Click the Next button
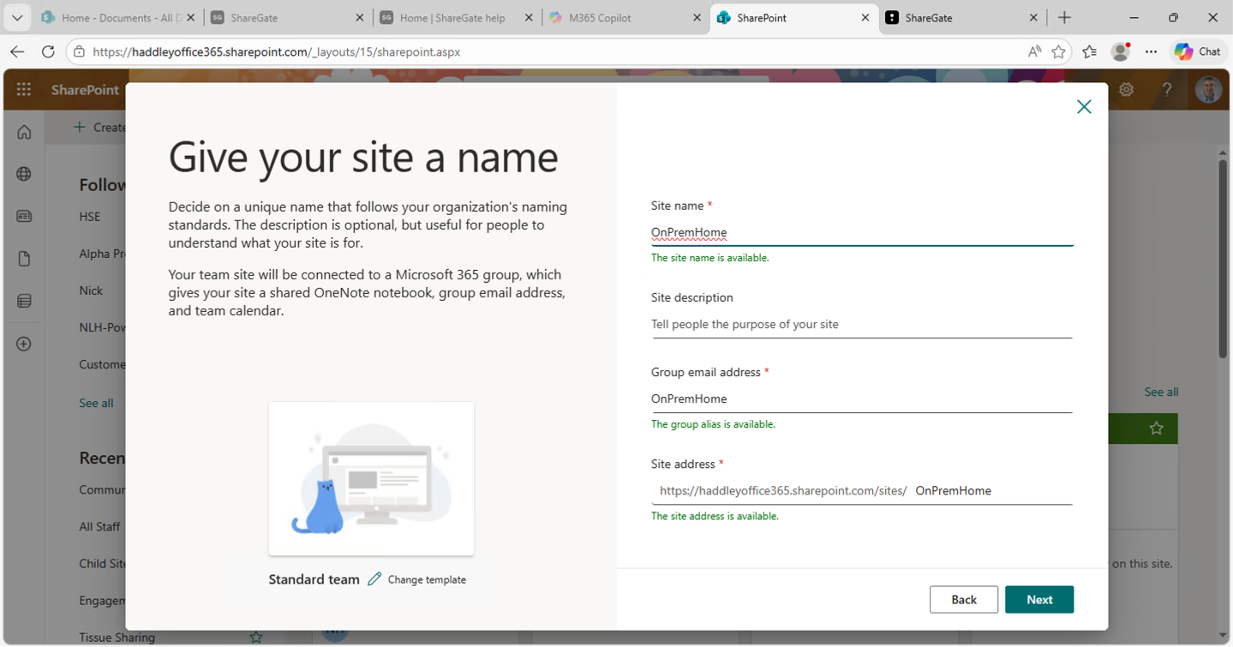 click(x=1038, y=599)
